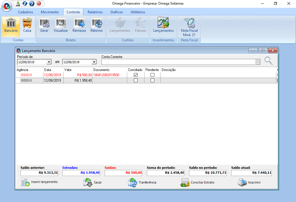Expand the até end date dropdown
The height and width of the screenshot is (202, 296).
(94, 62)
